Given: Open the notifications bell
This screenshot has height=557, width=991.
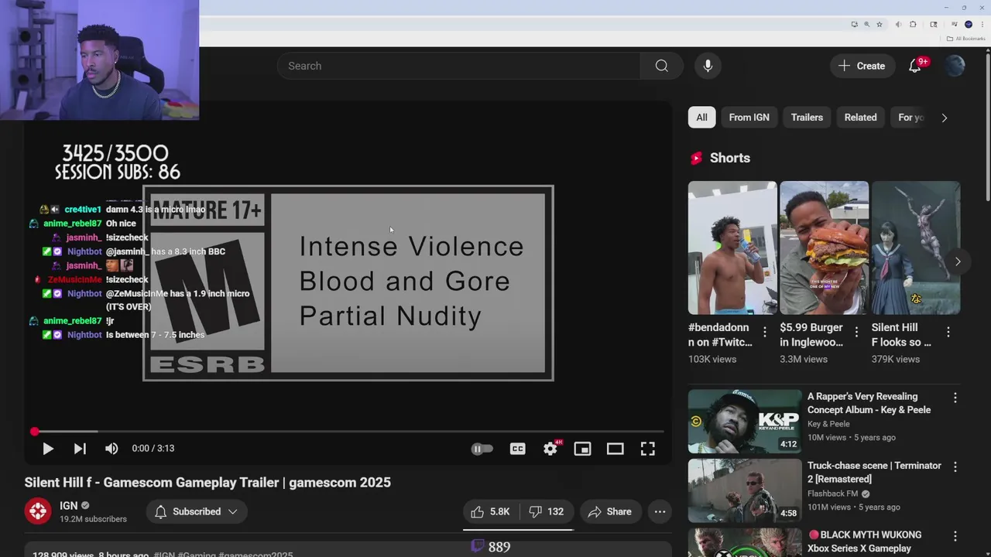Looking at the screenshot, I should 915,66.
